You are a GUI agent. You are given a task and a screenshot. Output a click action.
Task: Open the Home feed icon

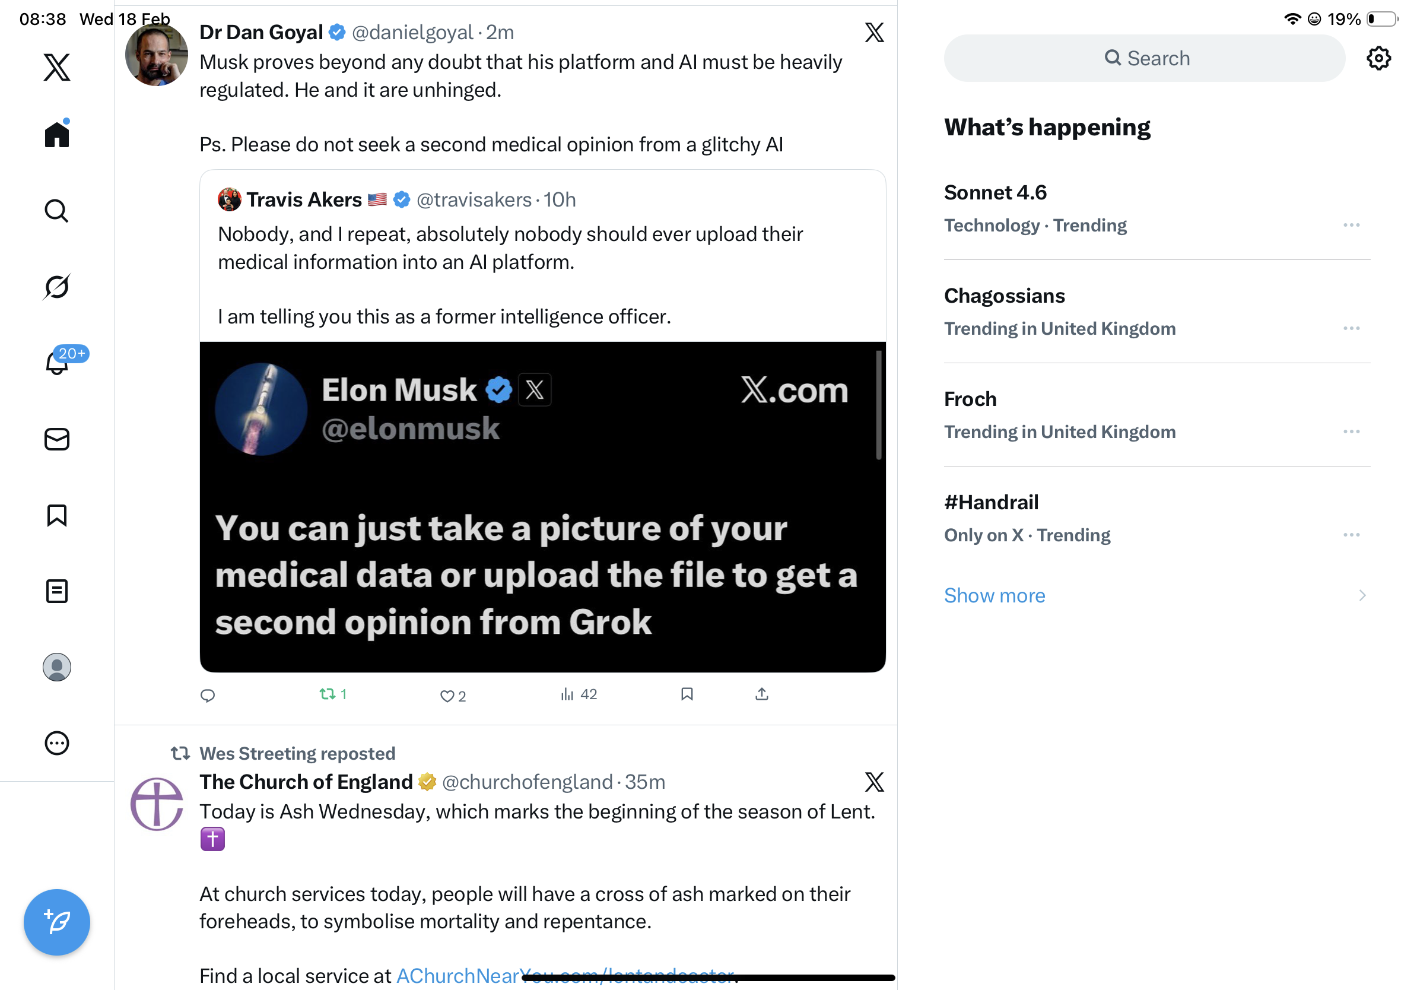[57, 134]
